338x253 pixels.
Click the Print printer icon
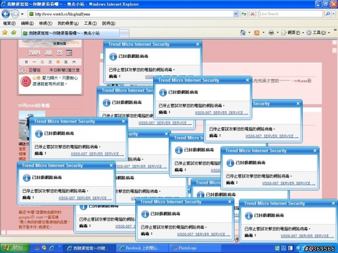[271, 33]
